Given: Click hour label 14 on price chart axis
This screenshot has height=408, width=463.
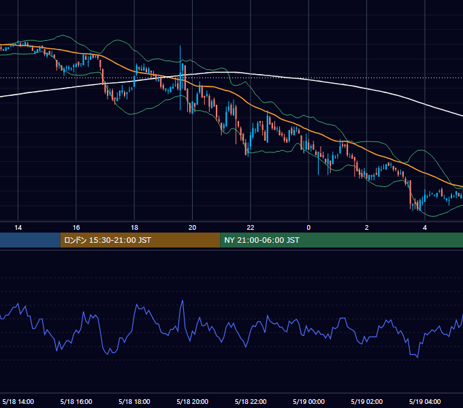Looking at the screenshot, I should pos(18,228).
